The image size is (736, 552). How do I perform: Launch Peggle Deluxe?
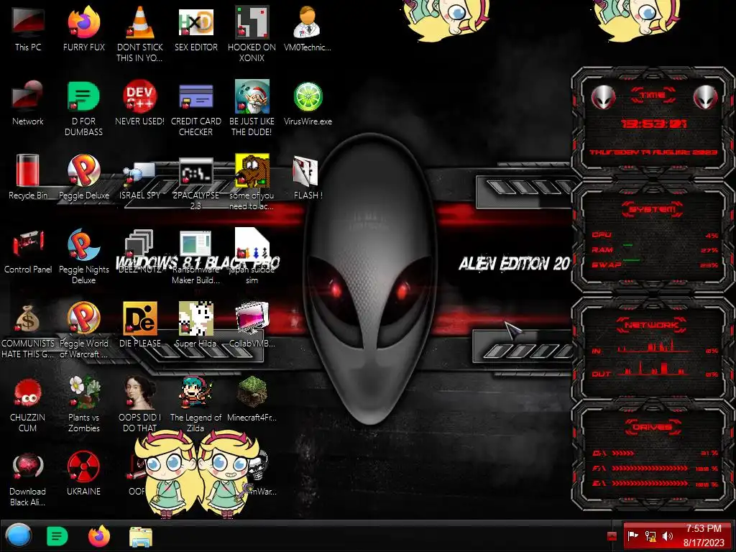pyautogui.click(x=83, y=177)
